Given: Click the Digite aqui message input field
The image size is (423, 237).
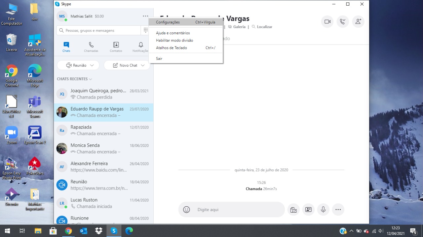Looking at the screenshot, I should [x=231, y=209].
